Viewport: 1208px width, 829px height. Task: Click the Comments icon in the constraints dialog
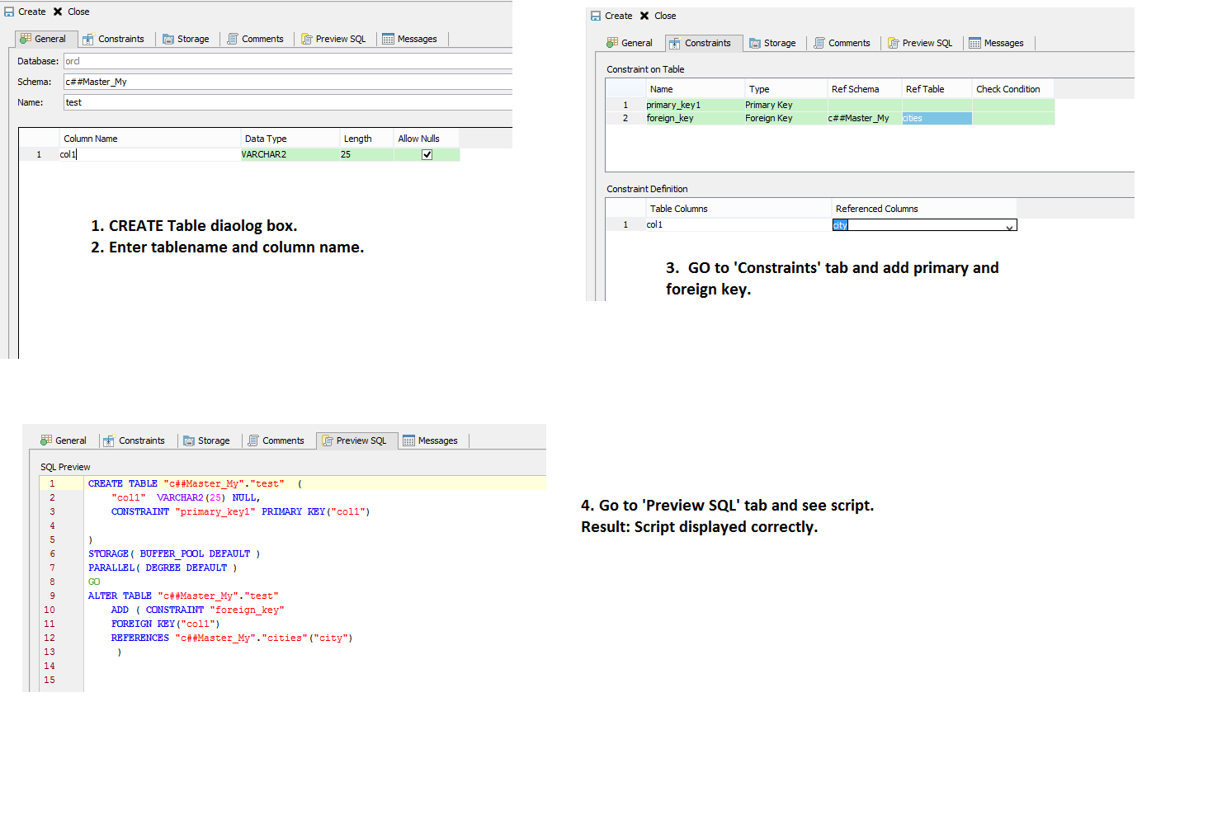coord(817,42)
